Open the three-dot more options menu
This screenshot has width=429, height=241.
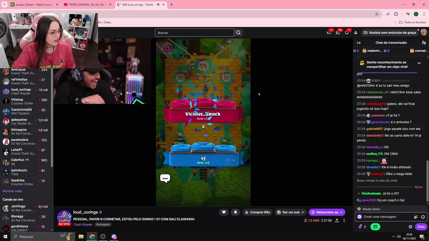pos(344,221)
